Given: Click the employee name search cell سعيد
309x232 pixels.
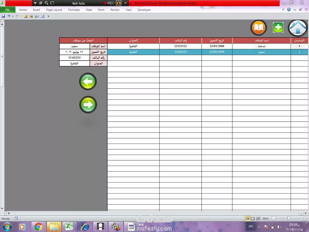Looking at the screenshot, I should tap(74, 46).
